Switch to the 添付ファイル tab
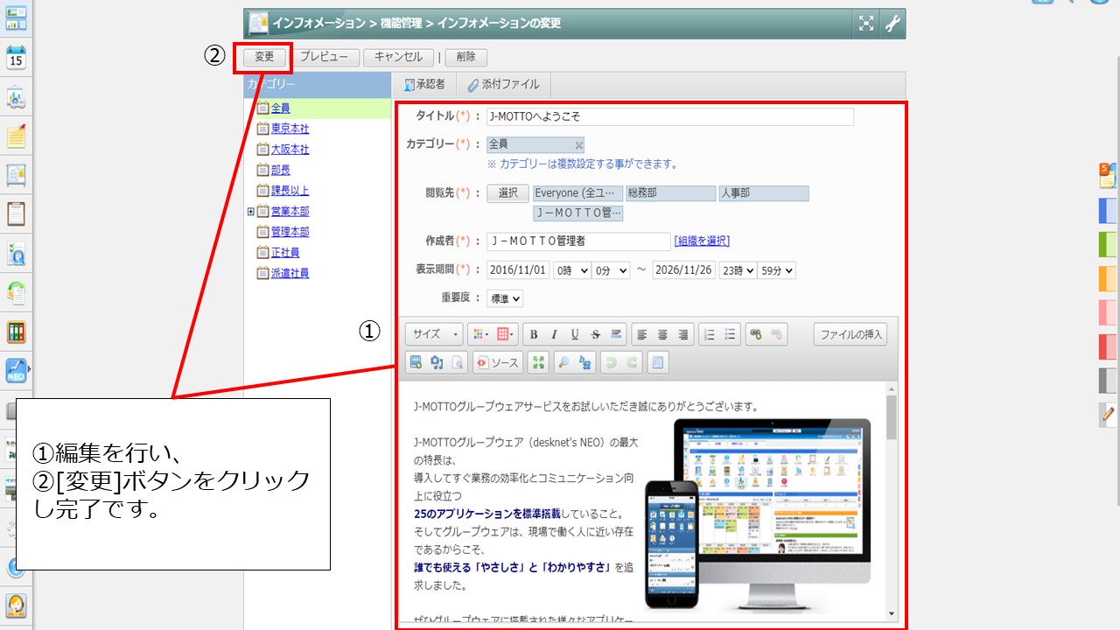 (503, 85)
